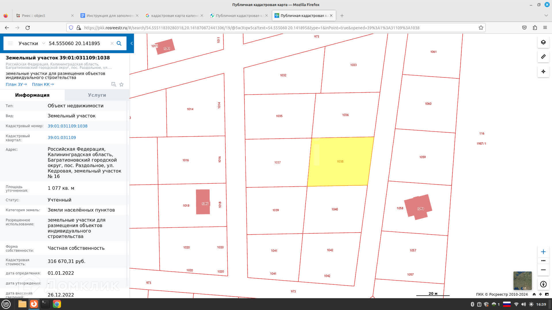Zoom in the map with plus
552x310 pixels.
(543, 252)
